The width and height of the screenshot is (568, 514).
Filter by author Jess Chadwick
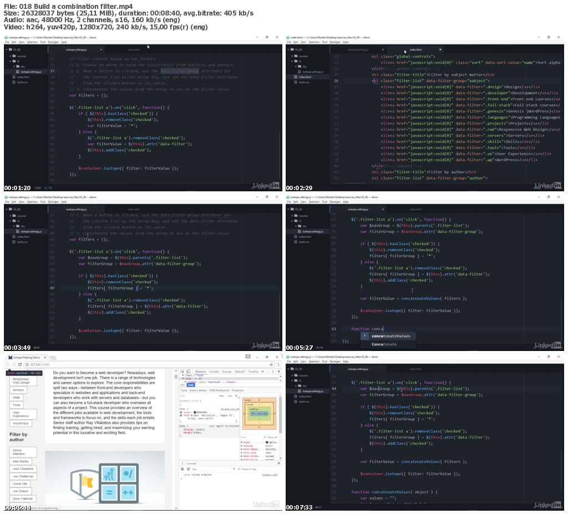click(23, 469)
